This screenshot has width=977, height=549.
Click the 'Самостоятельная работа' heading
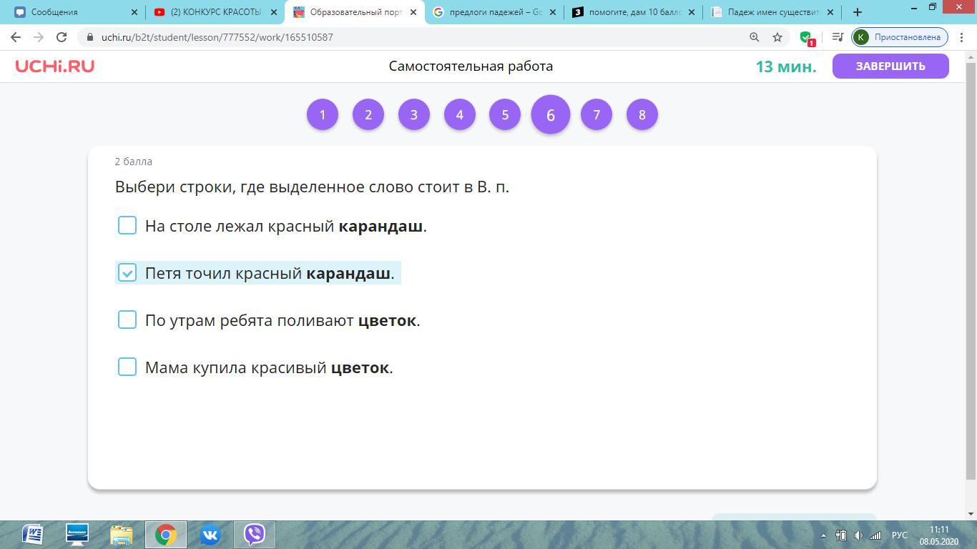(471, 66)
